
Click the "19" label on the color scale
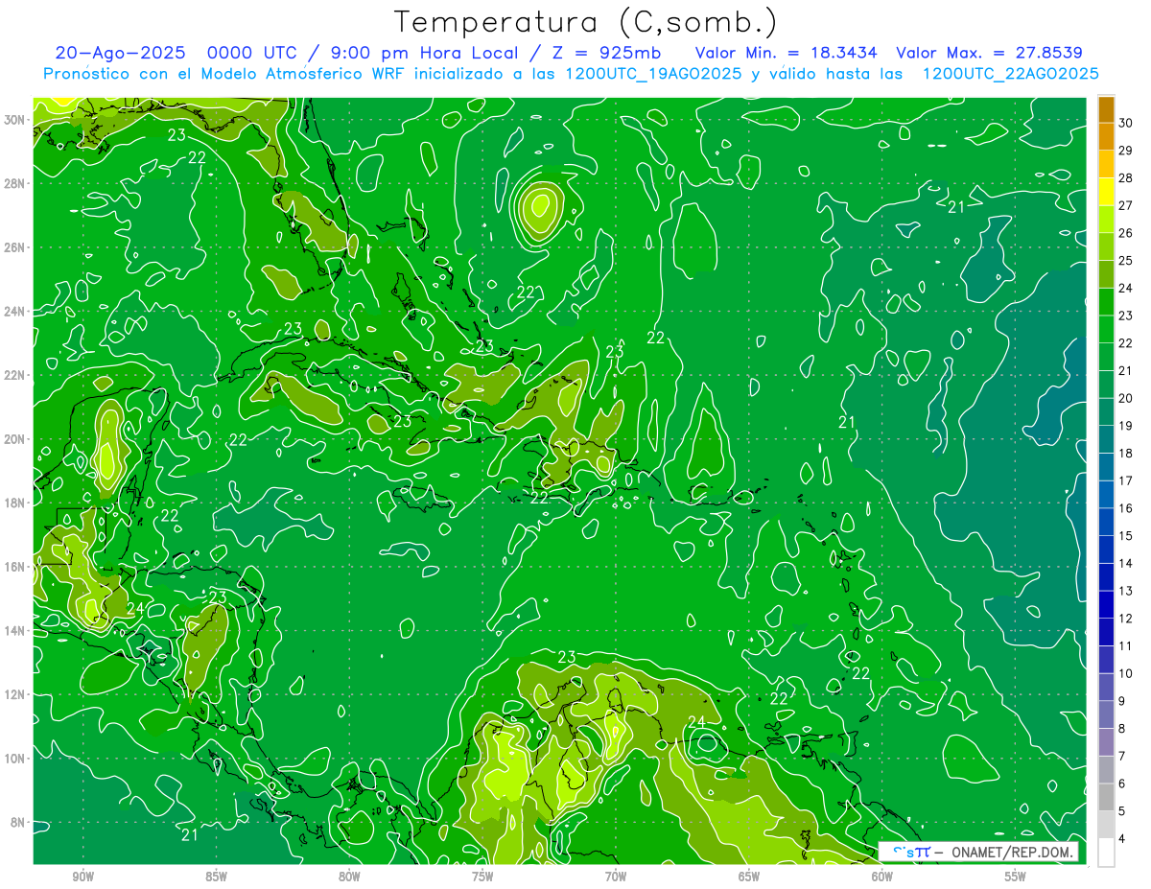(x=1126, y=426)
